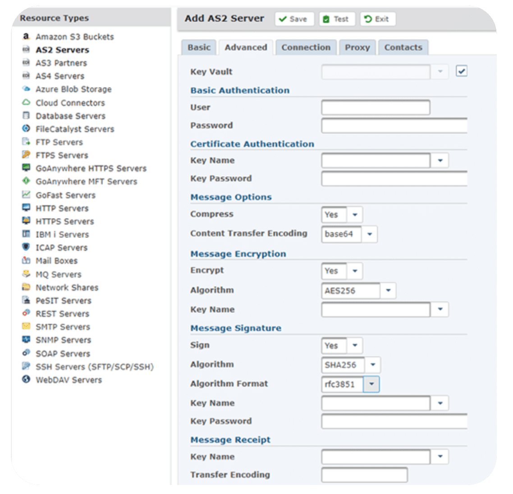Open the Proxy tab

(x=357, y=47)
